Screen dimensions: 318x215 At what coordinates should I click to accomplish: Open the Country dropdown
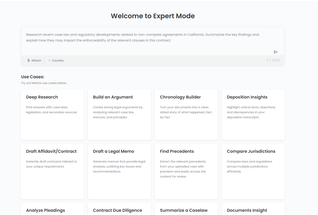(56, 60)
